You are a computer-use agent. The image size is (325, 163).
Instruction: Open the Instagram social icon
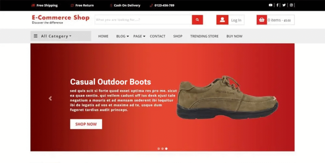[x=291, y=5]
